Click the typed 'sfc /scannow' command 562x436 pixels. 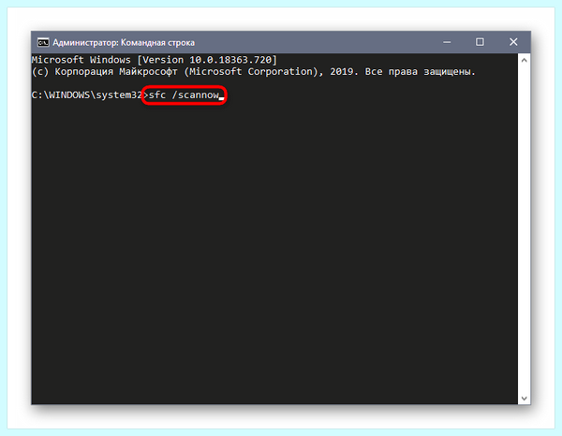pyautogui.click(x=184, y=94)
